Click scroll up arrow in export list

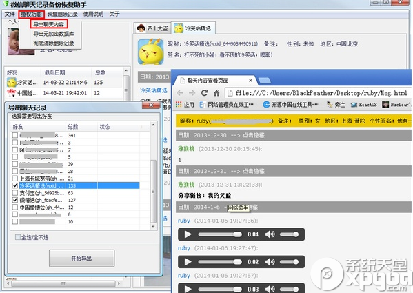click(153, 125)
